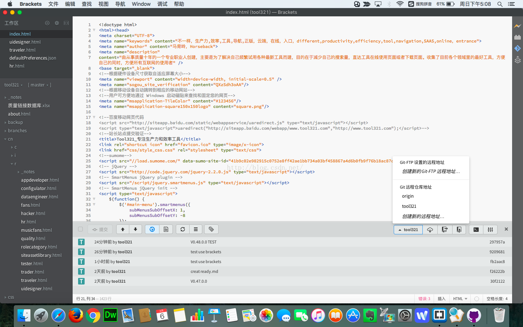
Task: Show file history document icon
Action: (166, 229)
